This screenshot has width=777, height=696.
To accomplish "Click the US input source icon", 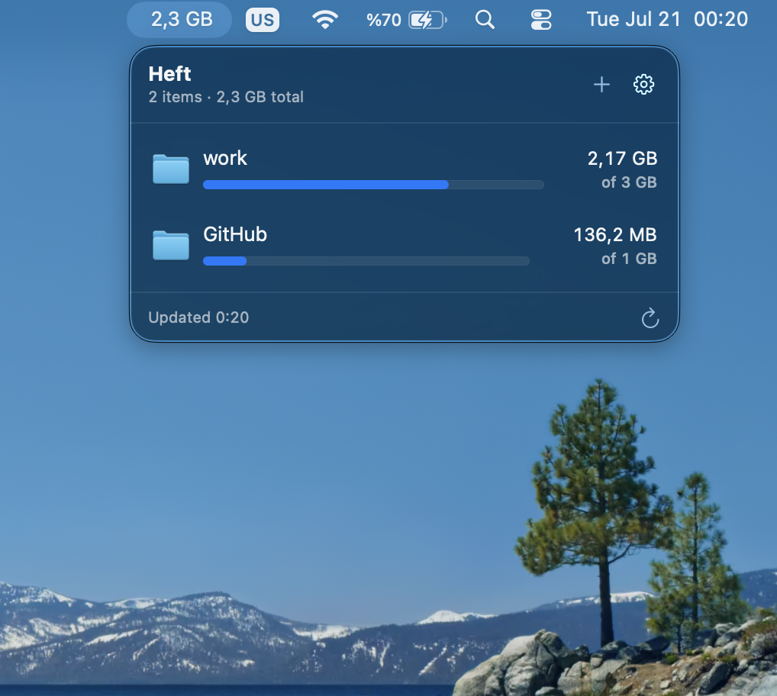I will click(263, 20).
